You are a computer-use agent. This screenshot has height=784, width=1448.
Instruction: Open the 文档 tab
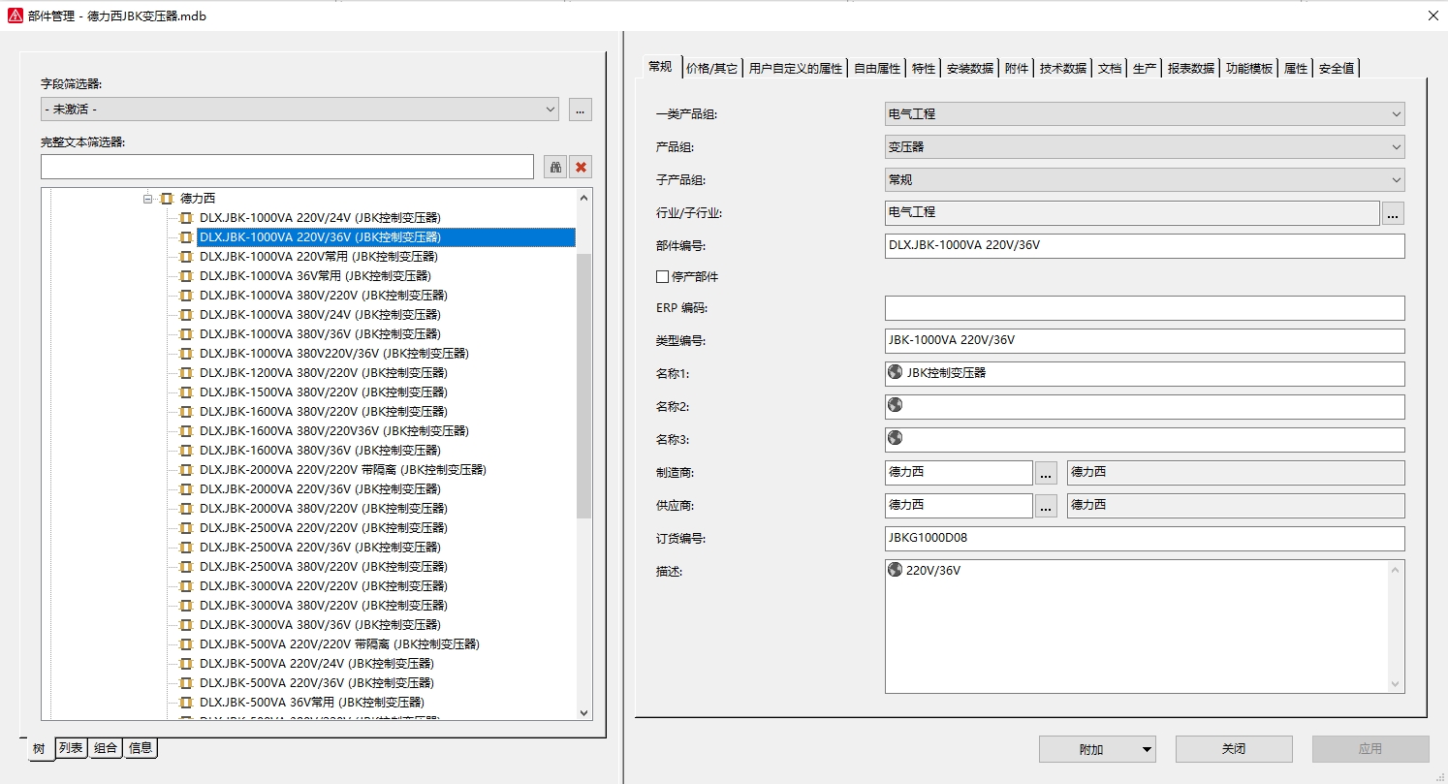tap(1110, 69)
